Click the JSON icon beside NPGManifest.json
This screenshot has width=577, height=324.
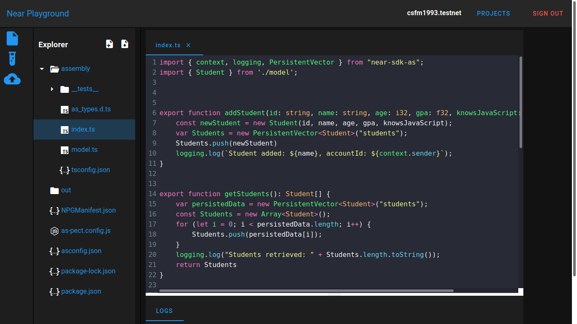(54, 211)
